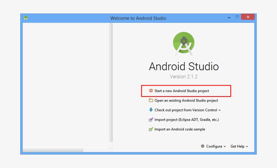The width and height of the screenshot is (277, 168).
Task: Click the Android Studio heading text
Action: (x=184, y=66)
